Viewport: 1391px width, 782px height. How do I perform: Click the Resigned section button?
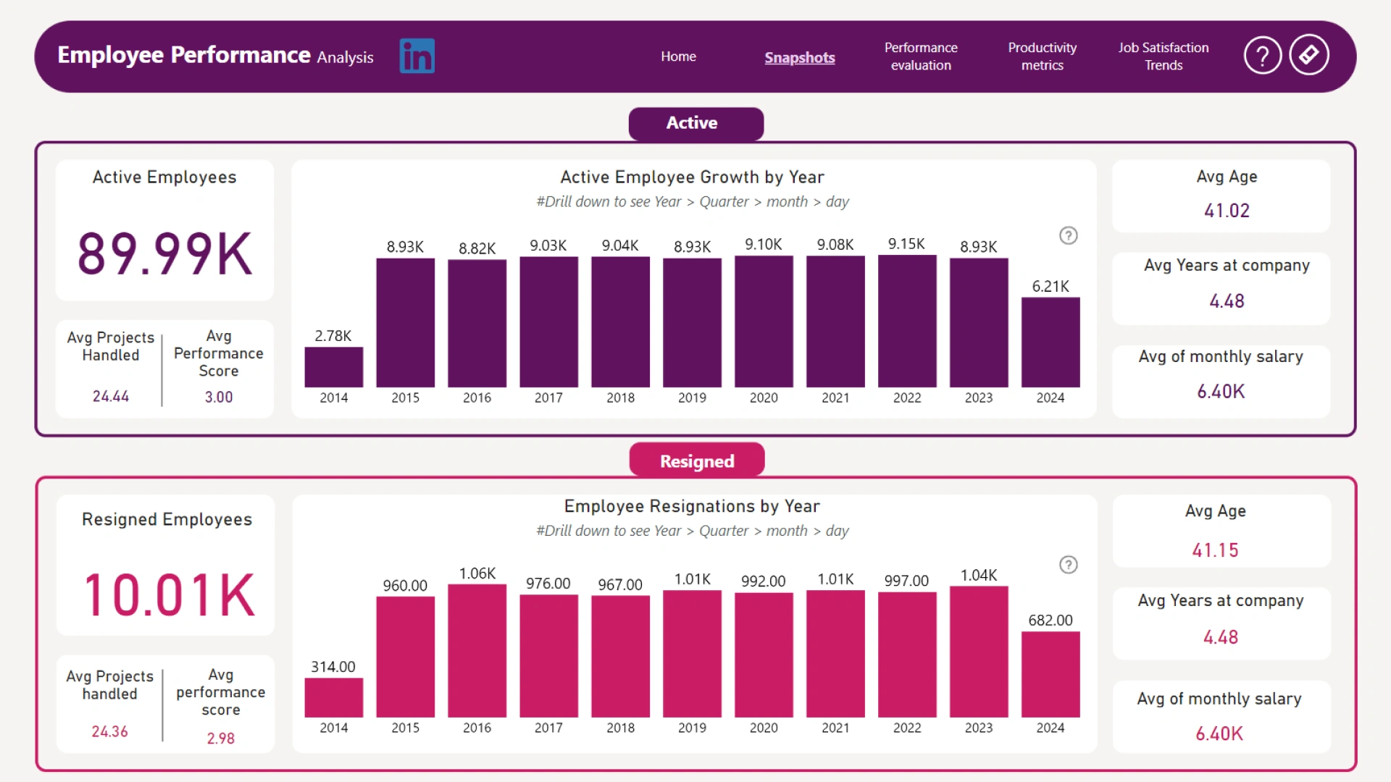[x=696, y=461]
